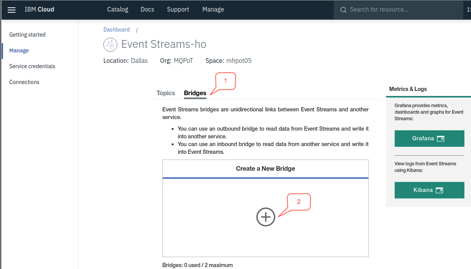The width and height of the screenshot is (471, 269).
Task: Click the Kibana external link icon
Action: click(x=439, y=190)
